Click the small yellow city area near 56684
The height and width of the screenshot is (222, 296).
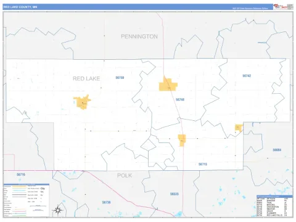239,127
